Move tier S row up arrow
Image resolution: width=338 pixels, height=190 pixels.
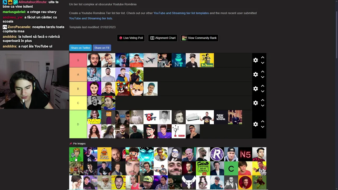click(x=262, y=57)
